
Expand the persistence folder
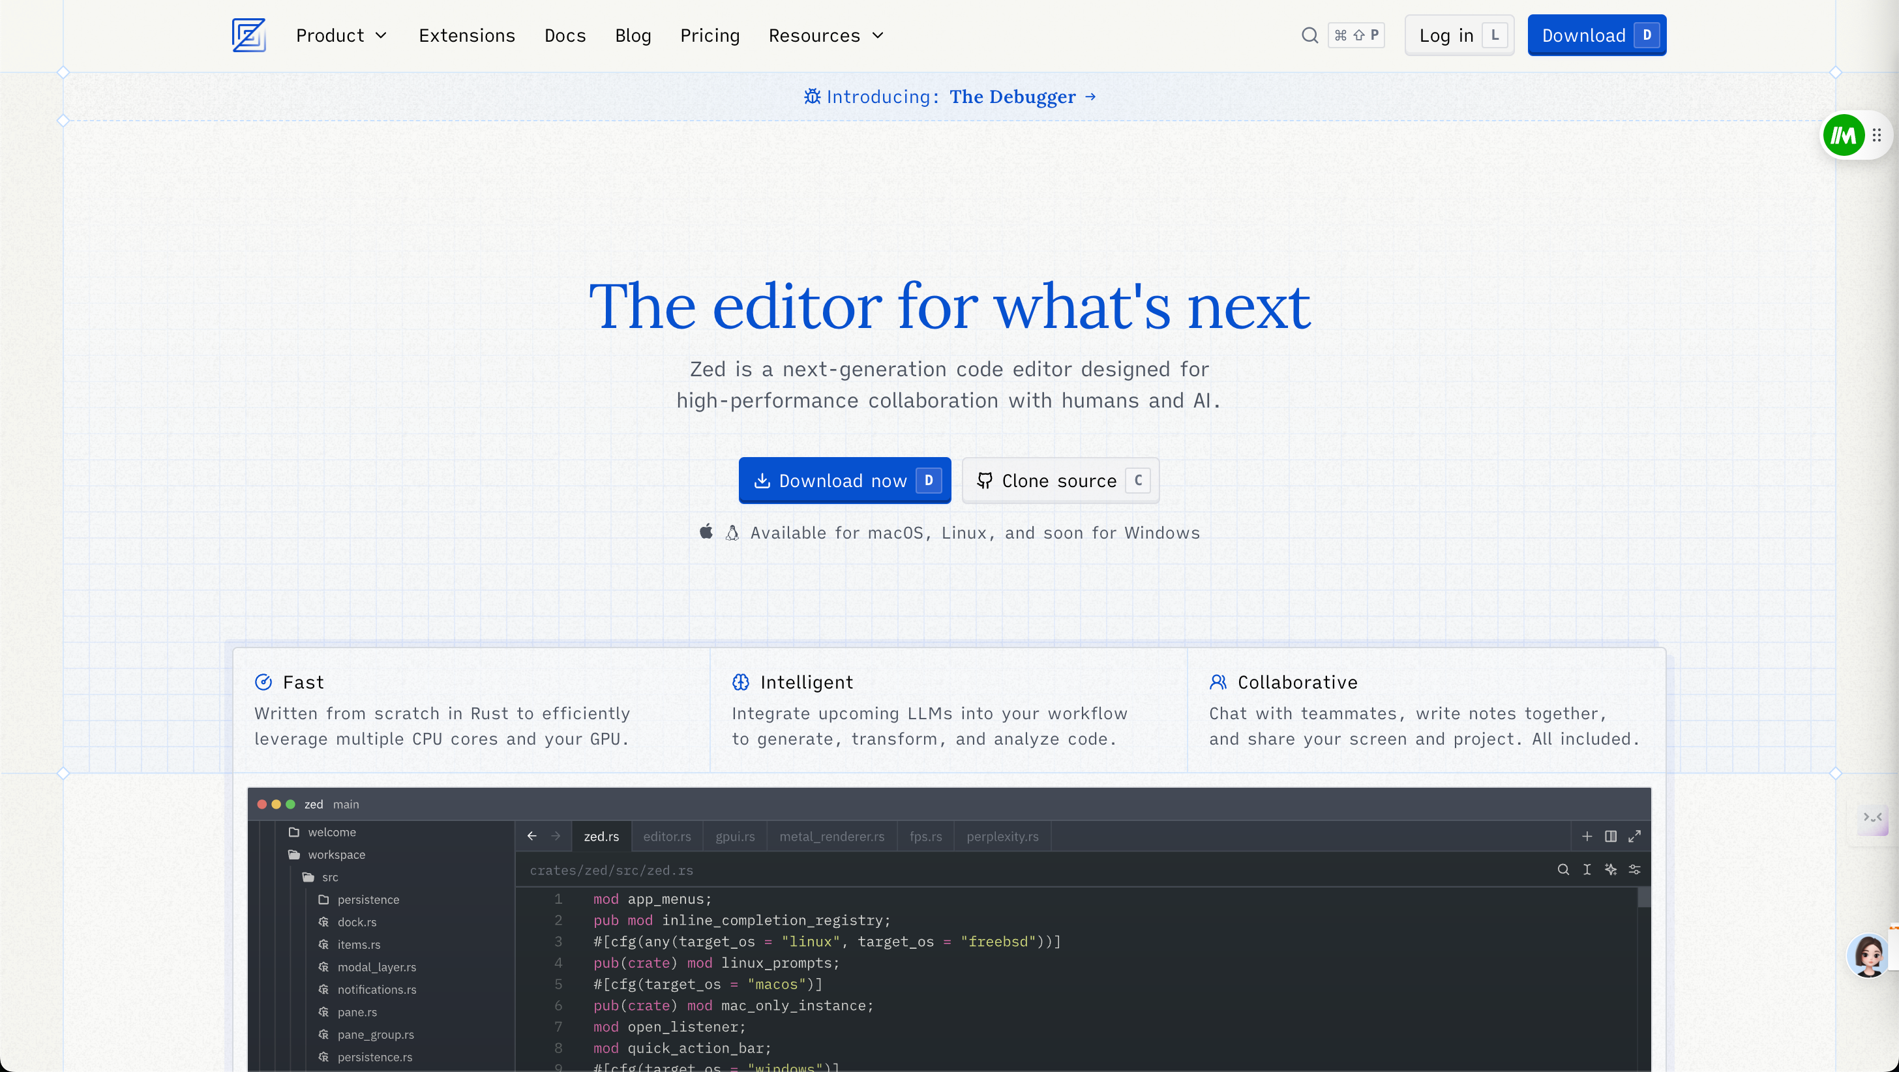359,899
